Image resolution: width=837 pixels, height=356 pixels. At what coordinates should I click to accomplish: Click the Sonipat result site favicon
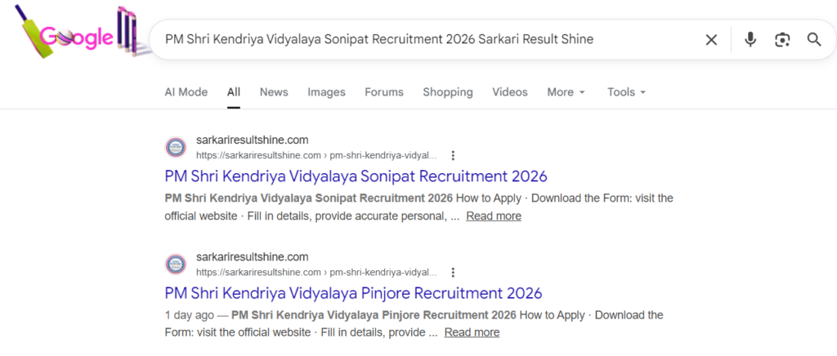click(x=176, y=147)
